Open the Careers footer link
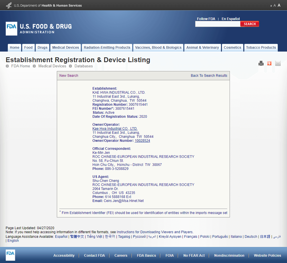 coord(121,256)
